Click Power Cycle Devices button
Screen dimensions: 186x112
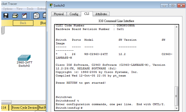tap(25, 108)
